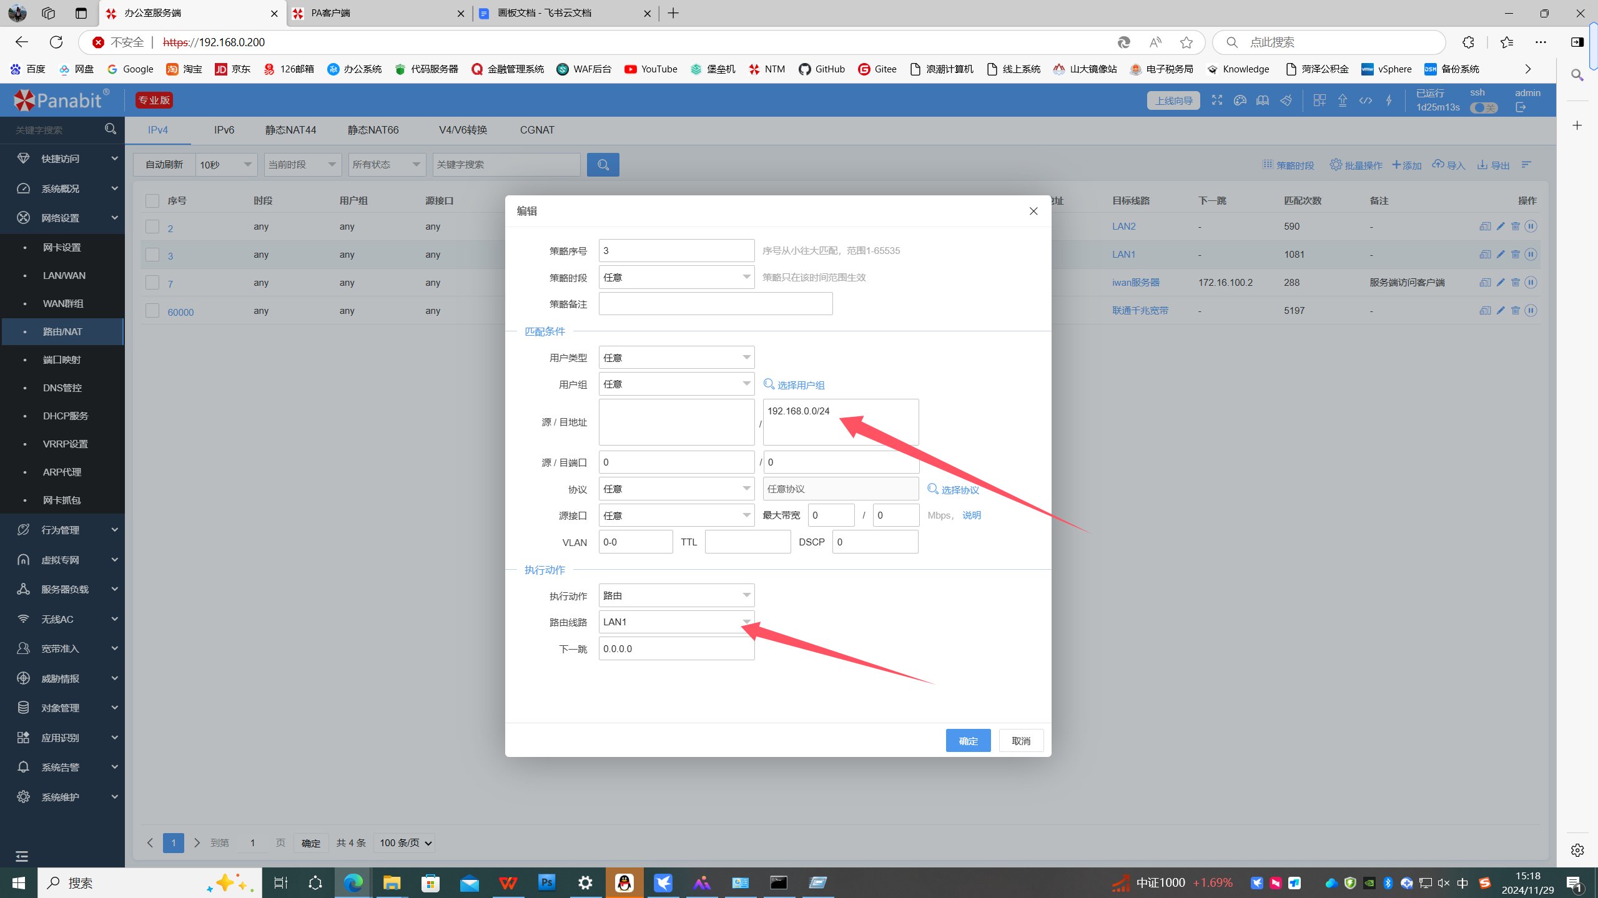
Task: Click the 下一跳 input field showing 0.0.0.0
Action: tap(676, 648)
